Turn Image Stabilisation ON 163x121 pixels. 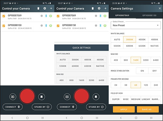pos(142,71)
